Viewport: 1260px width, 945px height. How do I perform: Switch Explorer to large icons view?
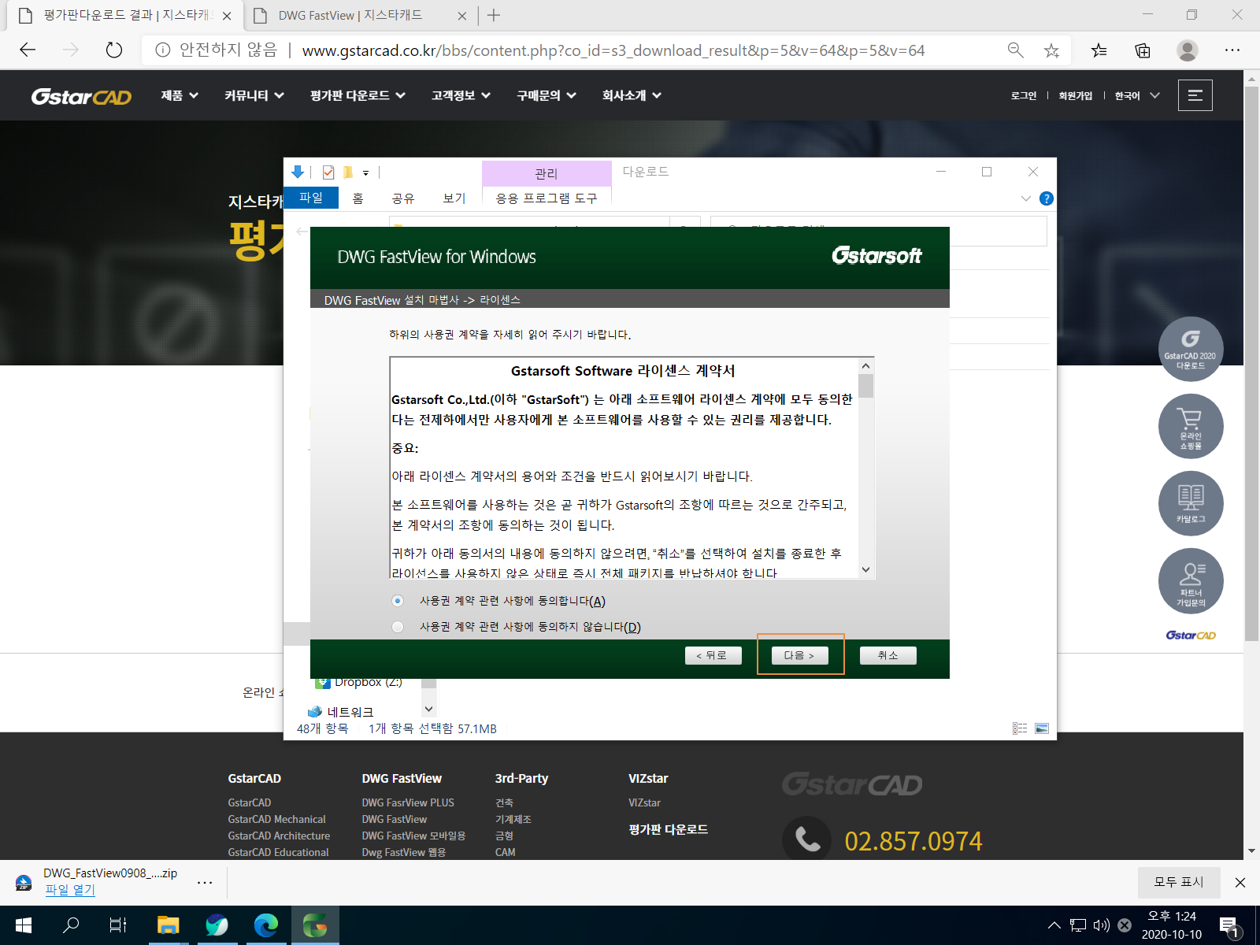click(x=1042, y=728)
